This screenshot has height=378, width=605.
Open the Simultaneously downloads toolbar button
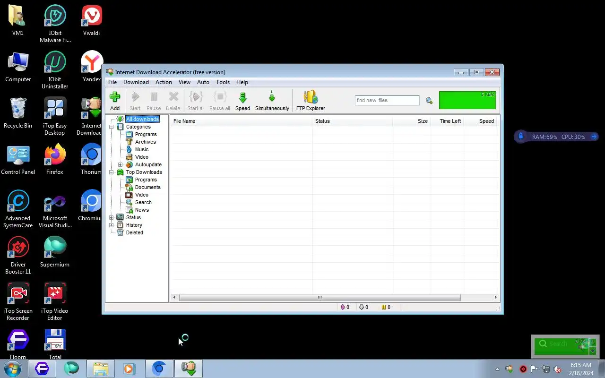pyautogui.click(x=272, y=101)
